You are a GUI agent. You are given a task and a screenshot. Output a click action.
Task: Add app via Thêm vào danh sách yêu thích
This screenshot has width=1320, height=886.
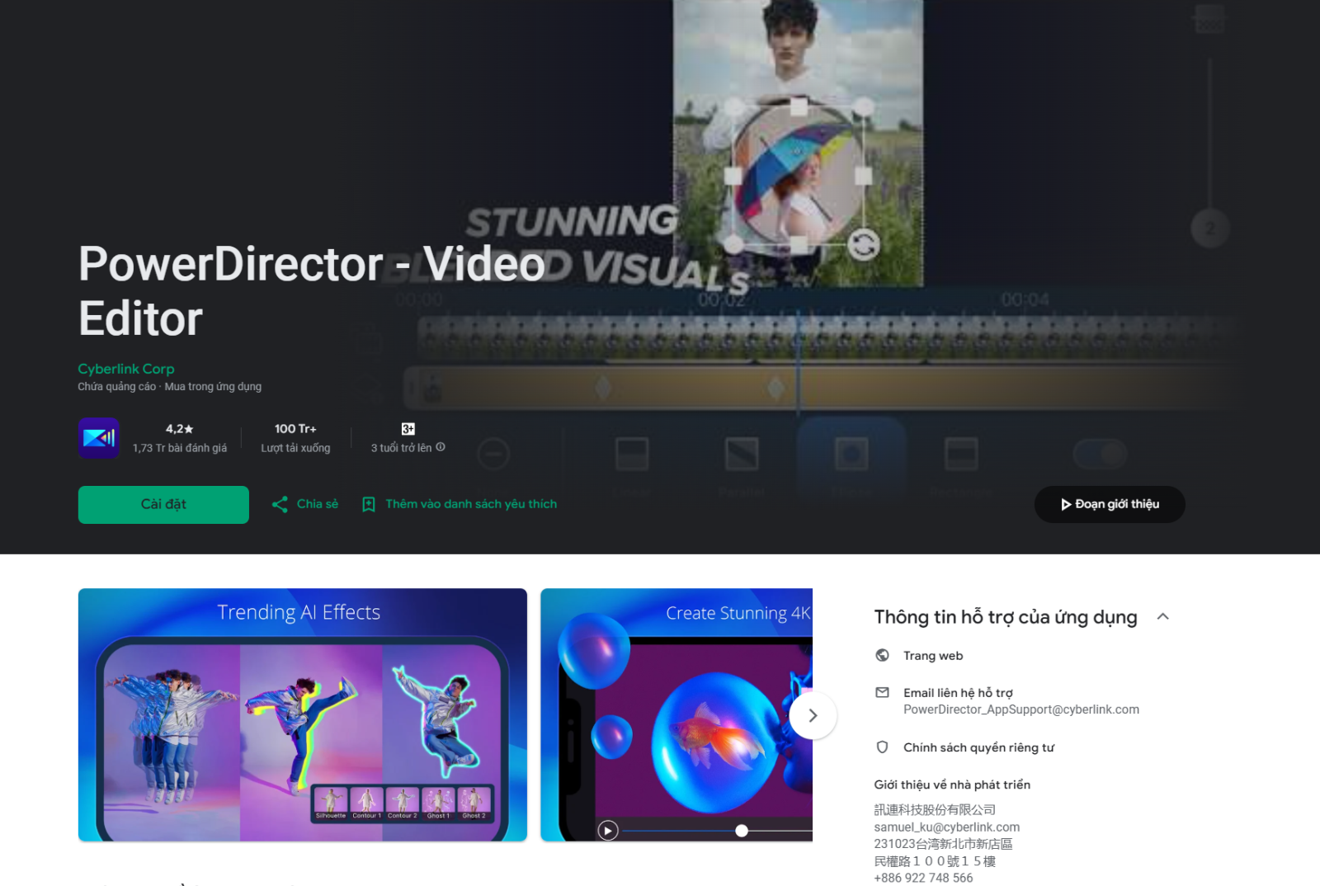(471, 504)
